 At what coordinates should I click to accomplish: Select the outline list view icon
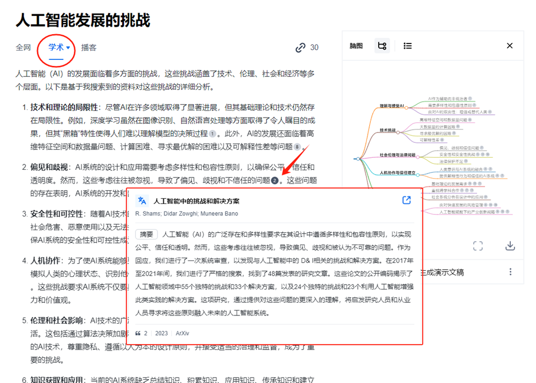coord(407,46)
